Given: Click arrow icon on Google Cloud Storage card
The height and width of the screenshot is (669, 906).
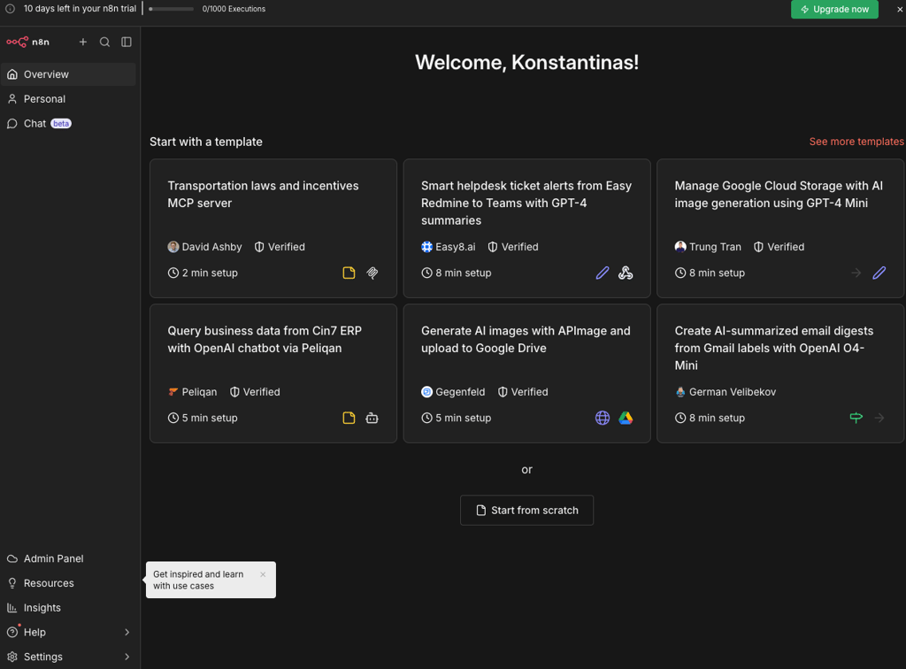Looking at the screenshot, I should tap(856, 273).
